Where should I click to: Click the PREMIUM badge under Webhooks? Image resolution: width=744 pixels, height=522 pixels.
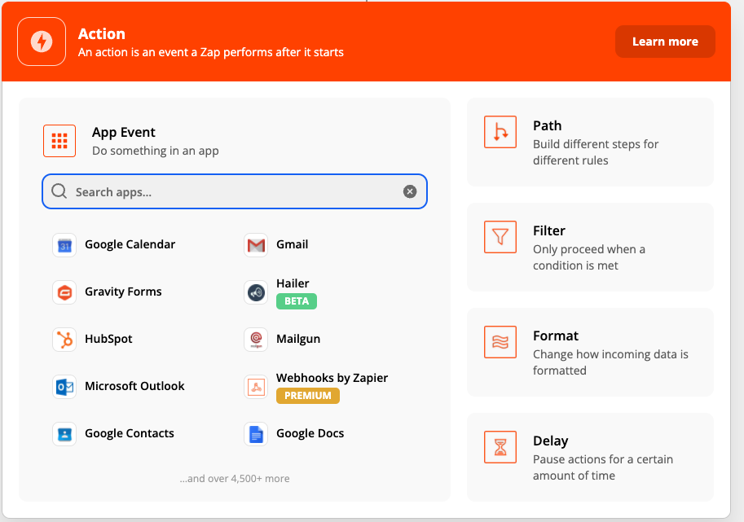click(x=308, y=396)
